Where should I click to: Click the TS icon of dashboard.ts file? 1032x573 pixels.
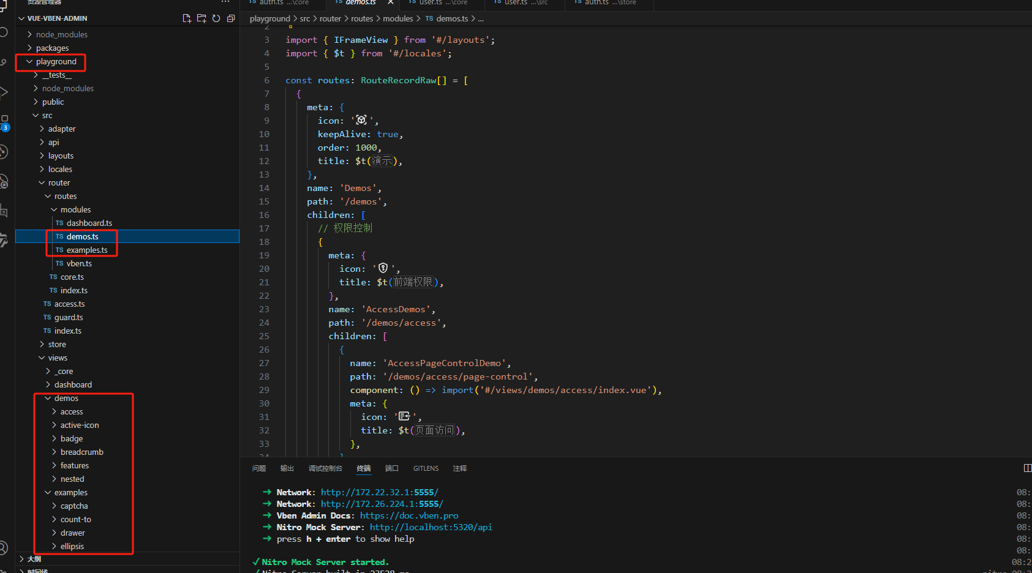pyautogui.click(x=59, y=223)
